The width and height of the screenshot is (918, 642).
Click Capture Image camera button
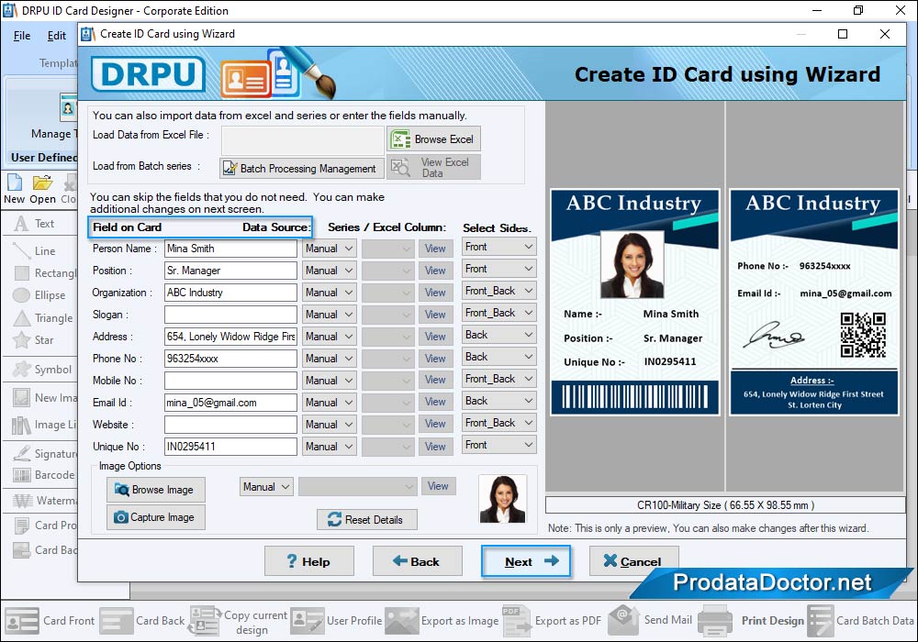pyautogui.click(x=156, y=517)
